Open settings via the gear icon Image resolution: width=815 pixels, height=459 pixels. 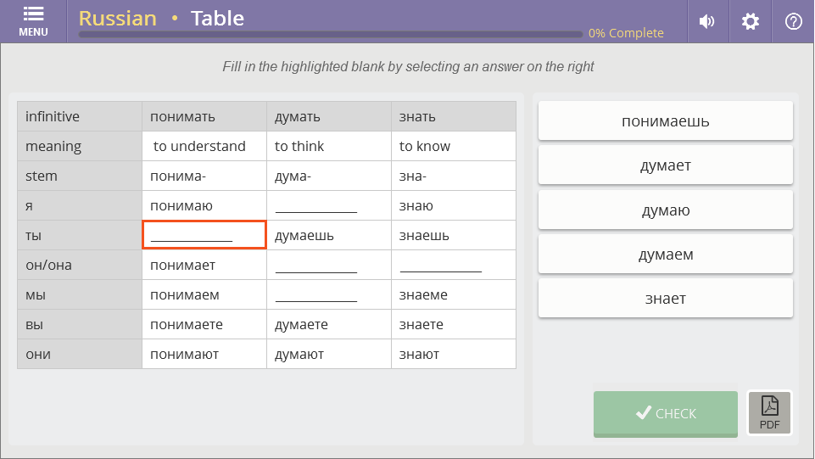click(x=751, y=22)
